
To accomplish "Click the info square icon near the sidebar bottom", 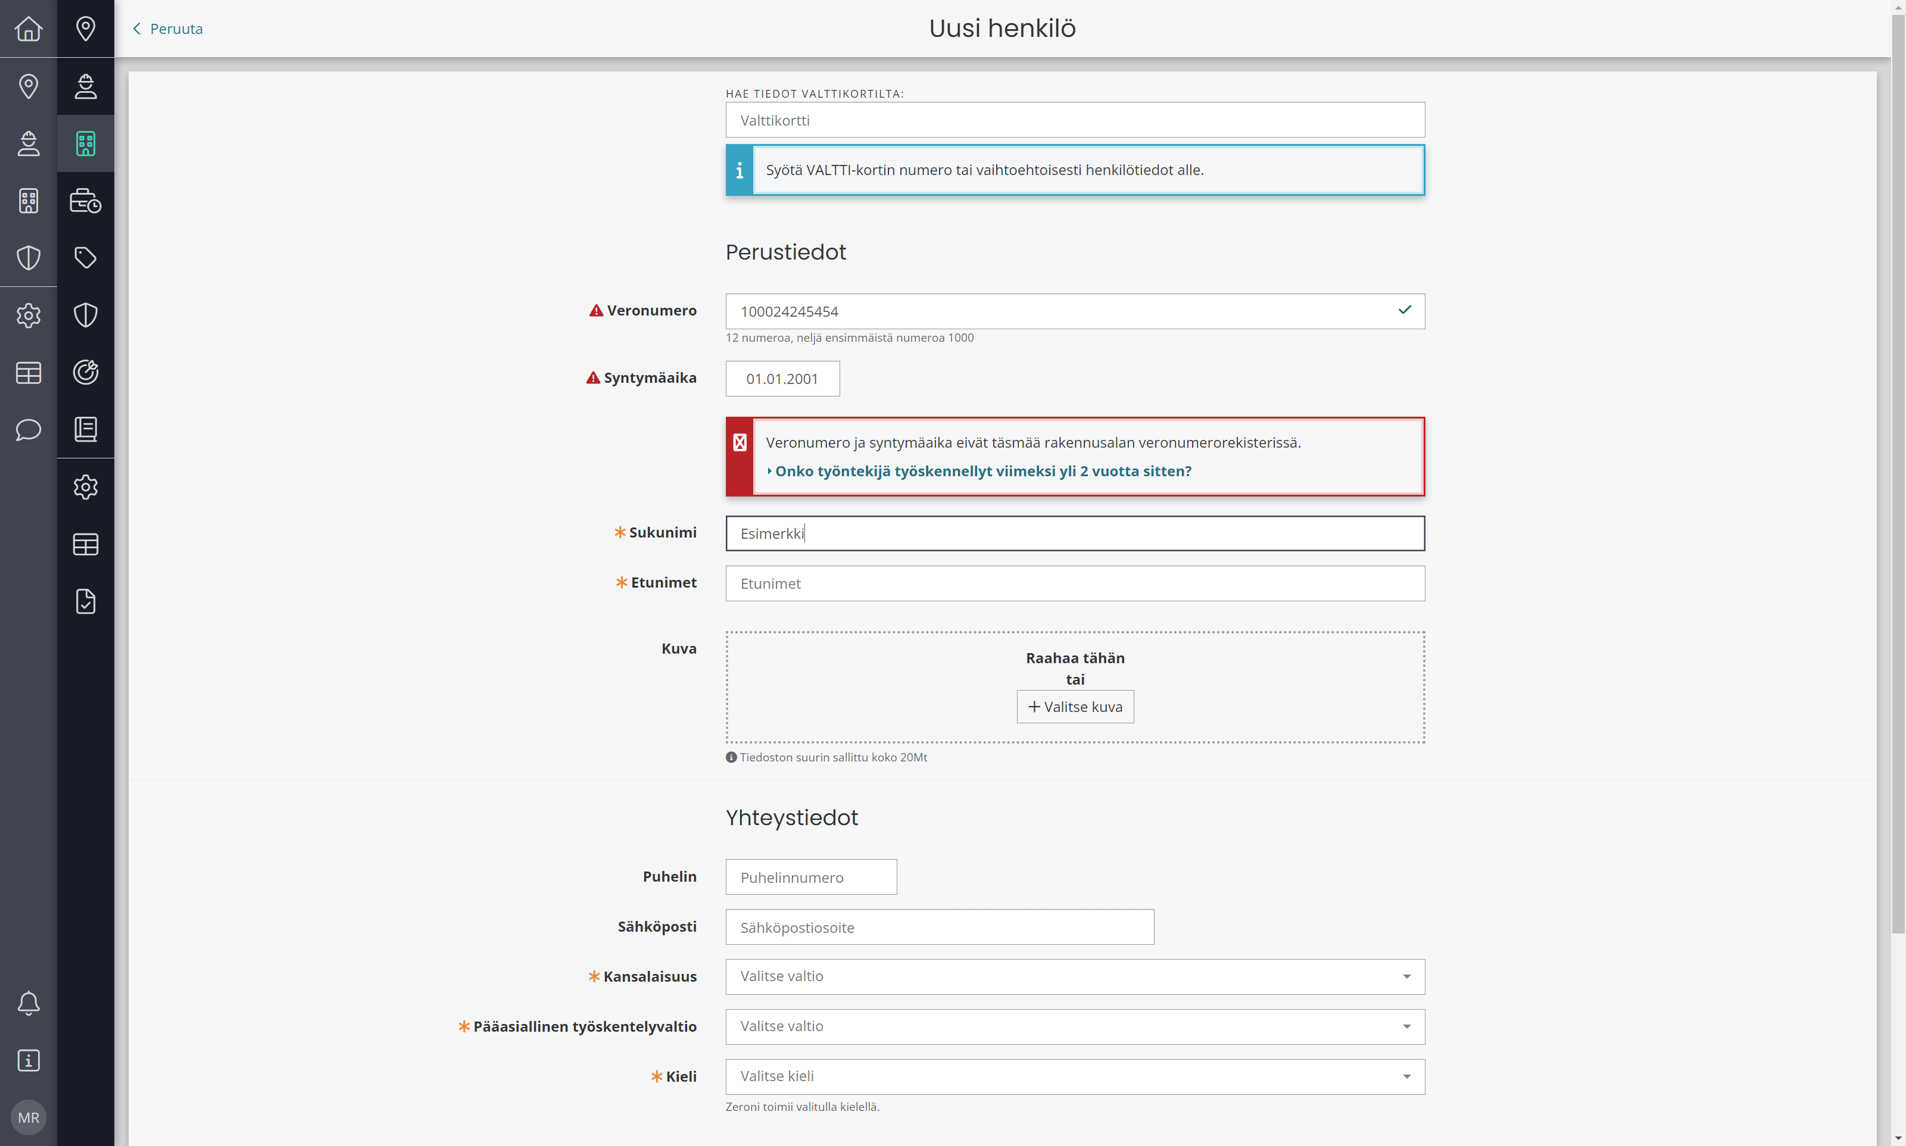I will coord(29,1060).
